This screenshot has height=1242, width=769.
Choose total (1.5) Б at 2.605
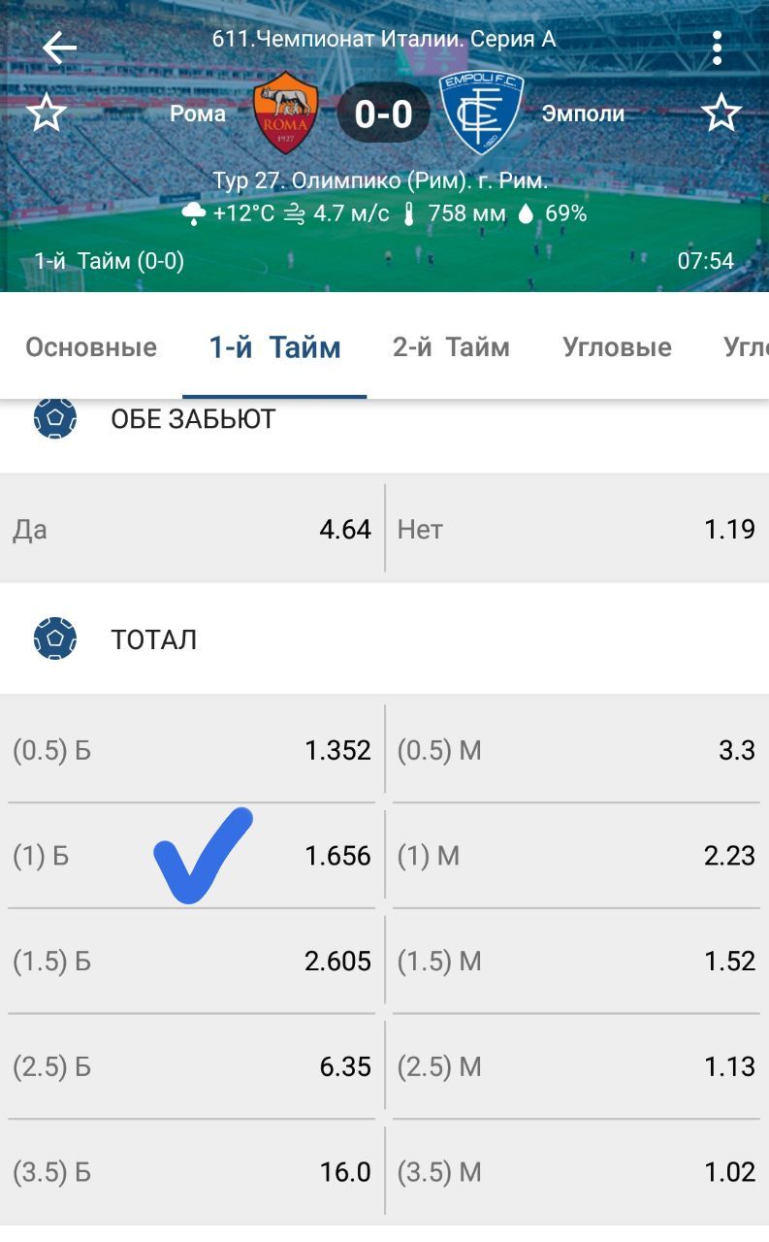(x=192, y=962)
